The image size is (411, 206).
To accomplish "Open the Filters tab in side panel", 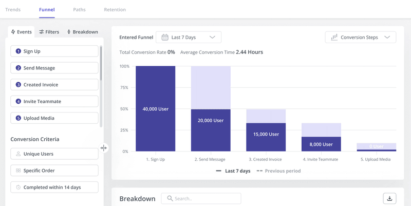I will 49,32.
